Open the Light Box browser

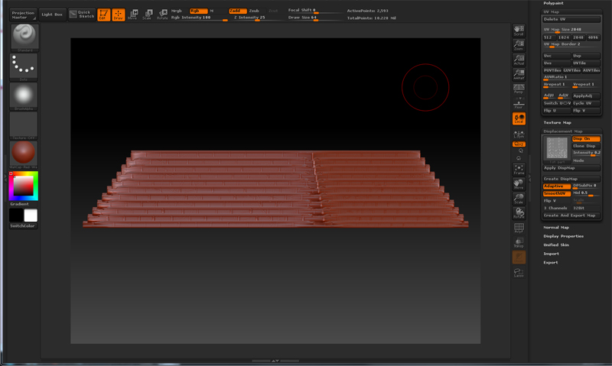tap(52, 15)
